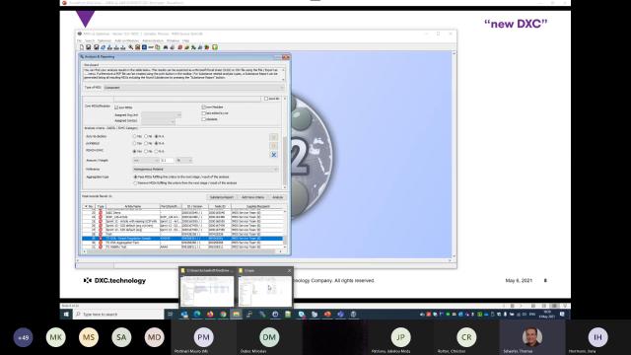Select participant avatar MD
Screen dimensions: 631x355
pyautogui.click(x=154, y=337)
